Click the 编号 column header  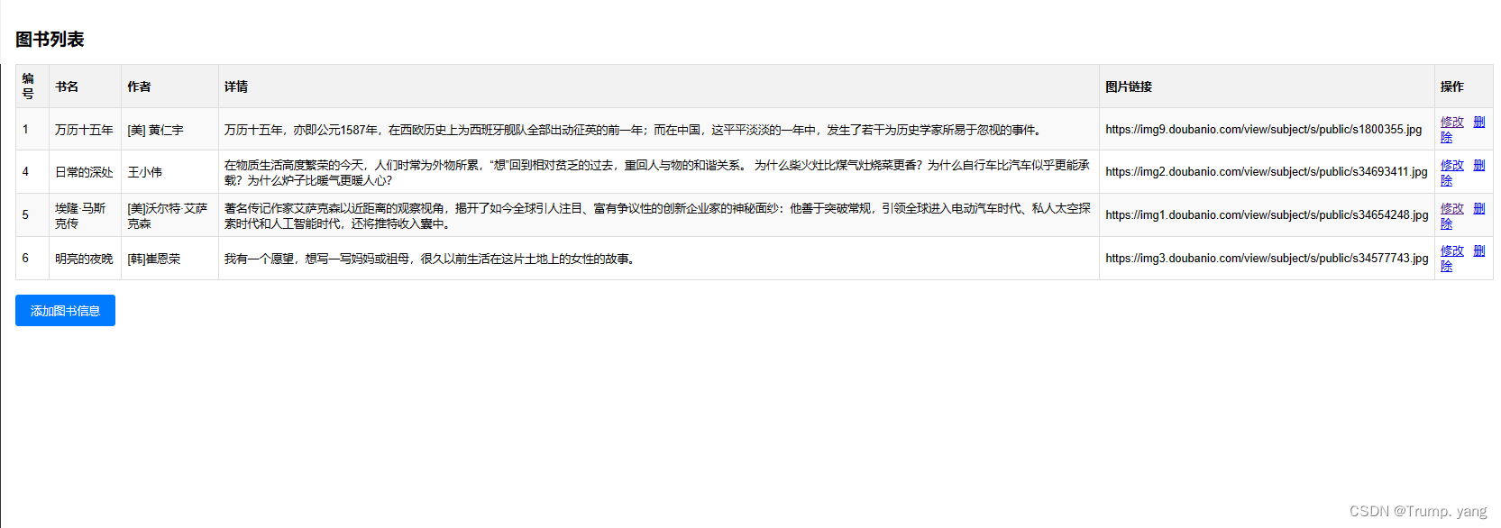pos(32,86)
